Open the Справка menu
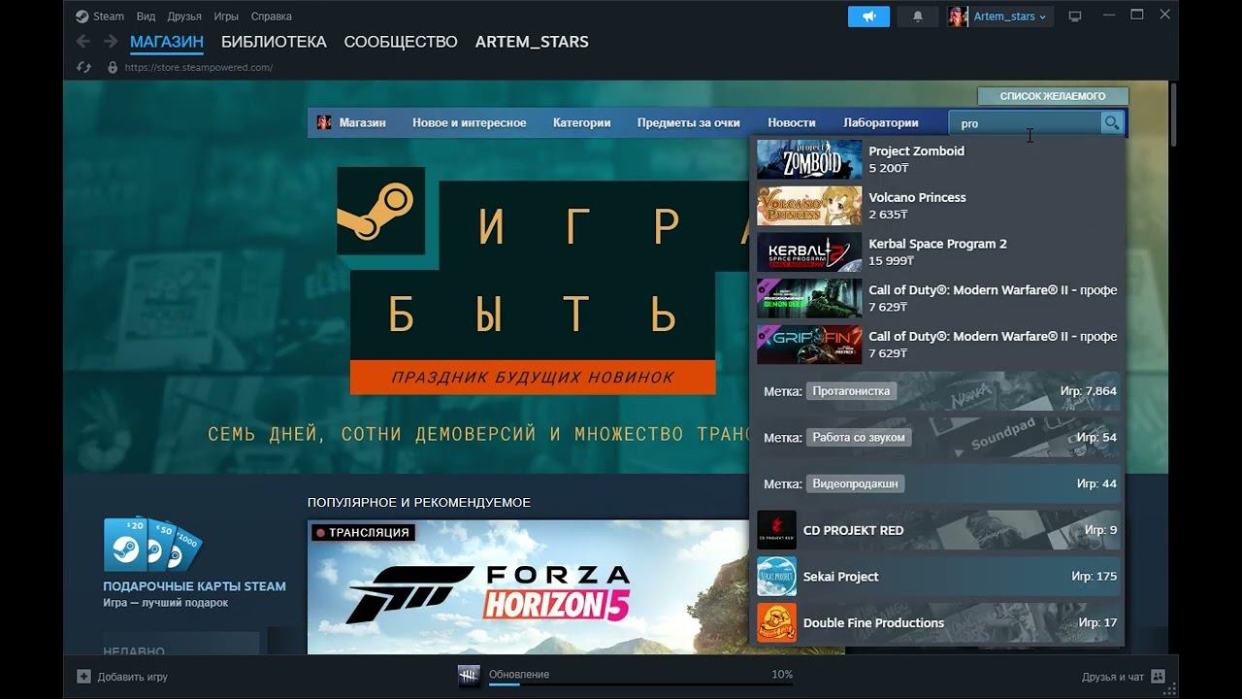The image size is (1242, 699). coord(271,17)
